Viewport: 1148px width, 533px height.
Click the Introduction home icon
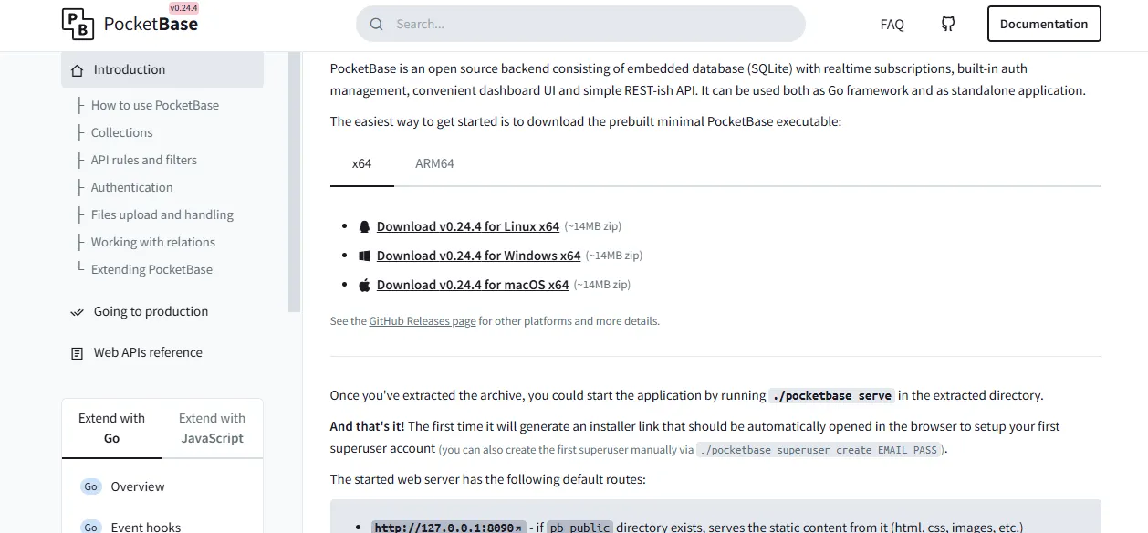click(77, 69)
